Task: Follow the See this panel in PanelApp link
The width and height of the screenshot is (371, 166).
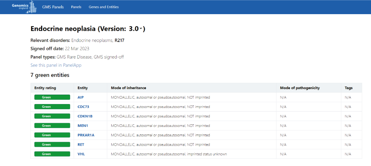Action: click(56, 65)
